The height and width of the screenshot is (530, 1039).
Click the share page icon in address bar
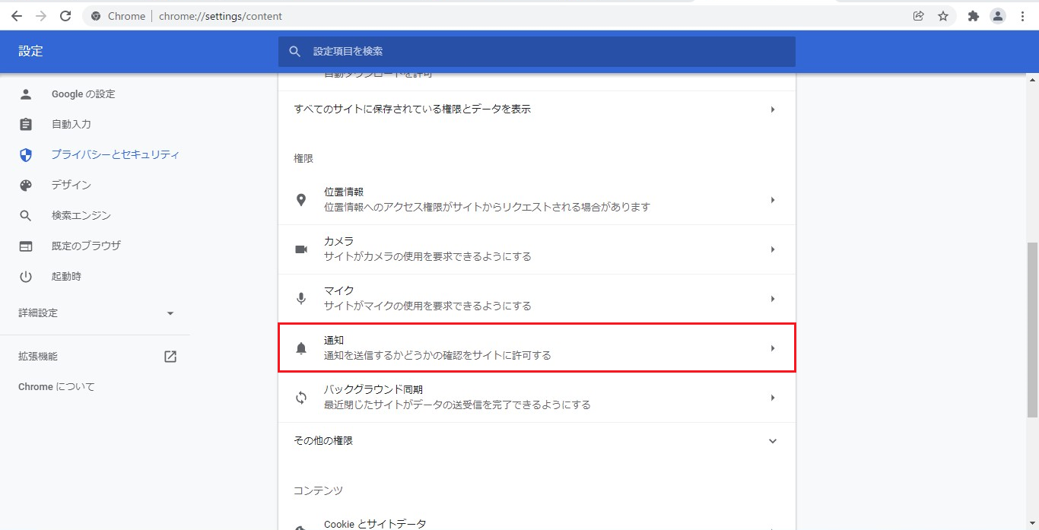point(919,16)
